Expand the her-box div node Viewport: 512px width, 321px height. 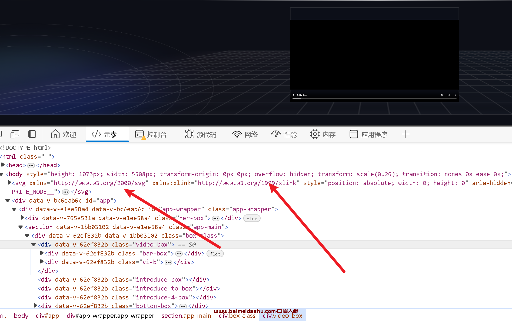[22, 218]
